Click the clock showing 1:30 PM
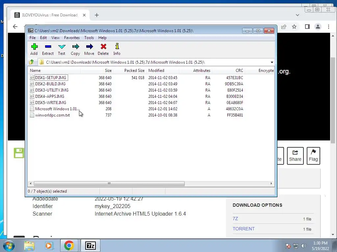 tap(320, 243)
